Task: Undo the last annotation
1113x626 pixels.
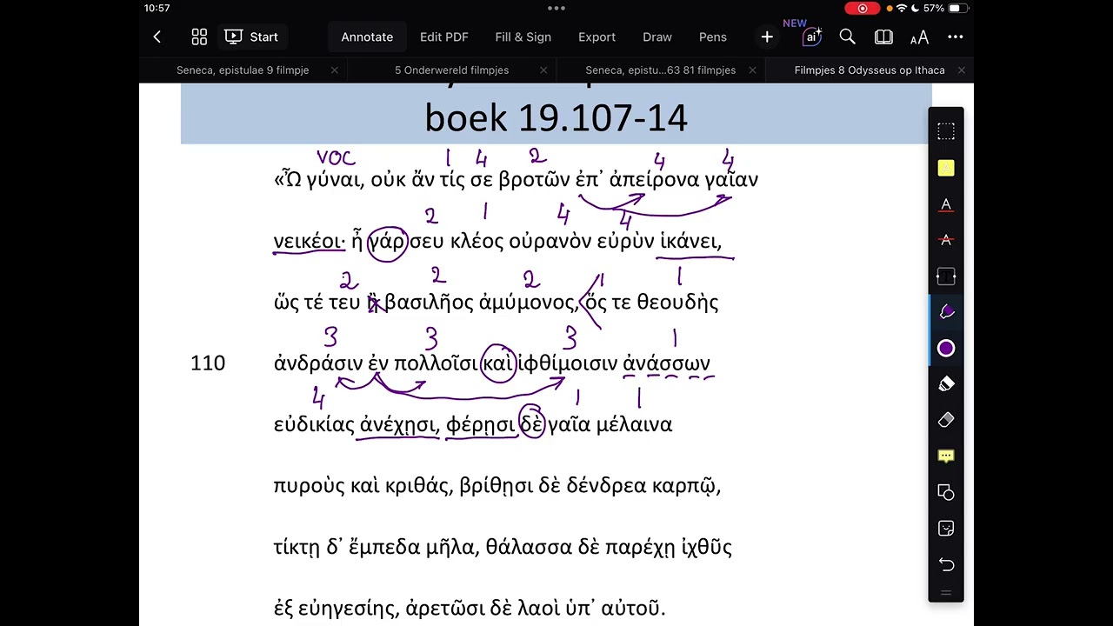Action: 946,565
